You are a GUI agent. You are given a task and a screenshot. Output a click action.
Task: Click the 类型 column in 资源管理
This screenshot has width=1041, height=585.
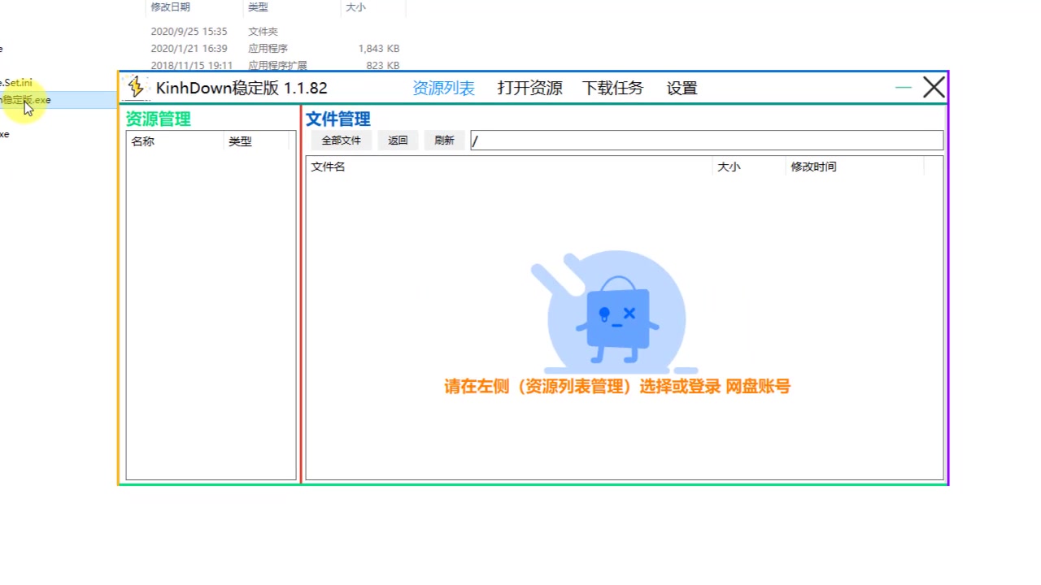[x=256, y=141]
